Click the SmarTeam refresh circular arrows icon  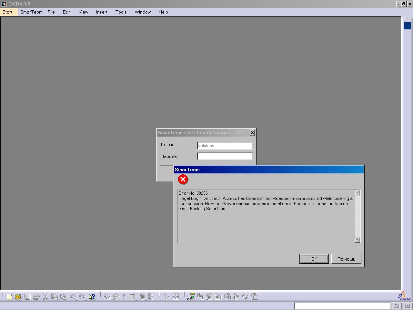coord(245,296)
